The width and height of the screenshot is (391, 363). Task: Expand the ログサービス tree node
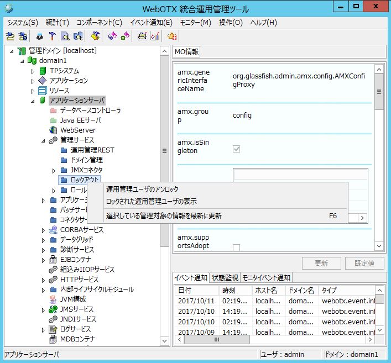(x=44, y=329)
